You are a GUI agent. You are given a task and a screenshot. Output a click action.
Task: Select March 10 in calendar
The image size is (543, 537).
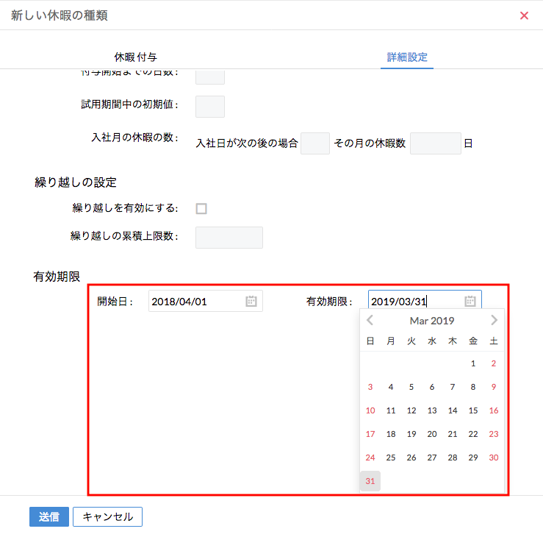click(370, 410)
